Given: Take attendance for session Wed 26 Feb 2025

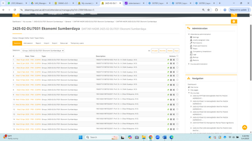Looking at the screenshot, I should pos(168,85).
